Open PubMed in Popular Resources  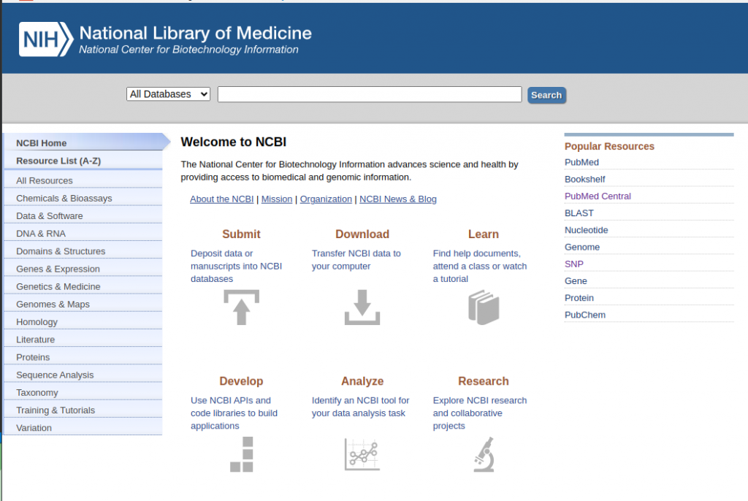(x=581, y=162)
